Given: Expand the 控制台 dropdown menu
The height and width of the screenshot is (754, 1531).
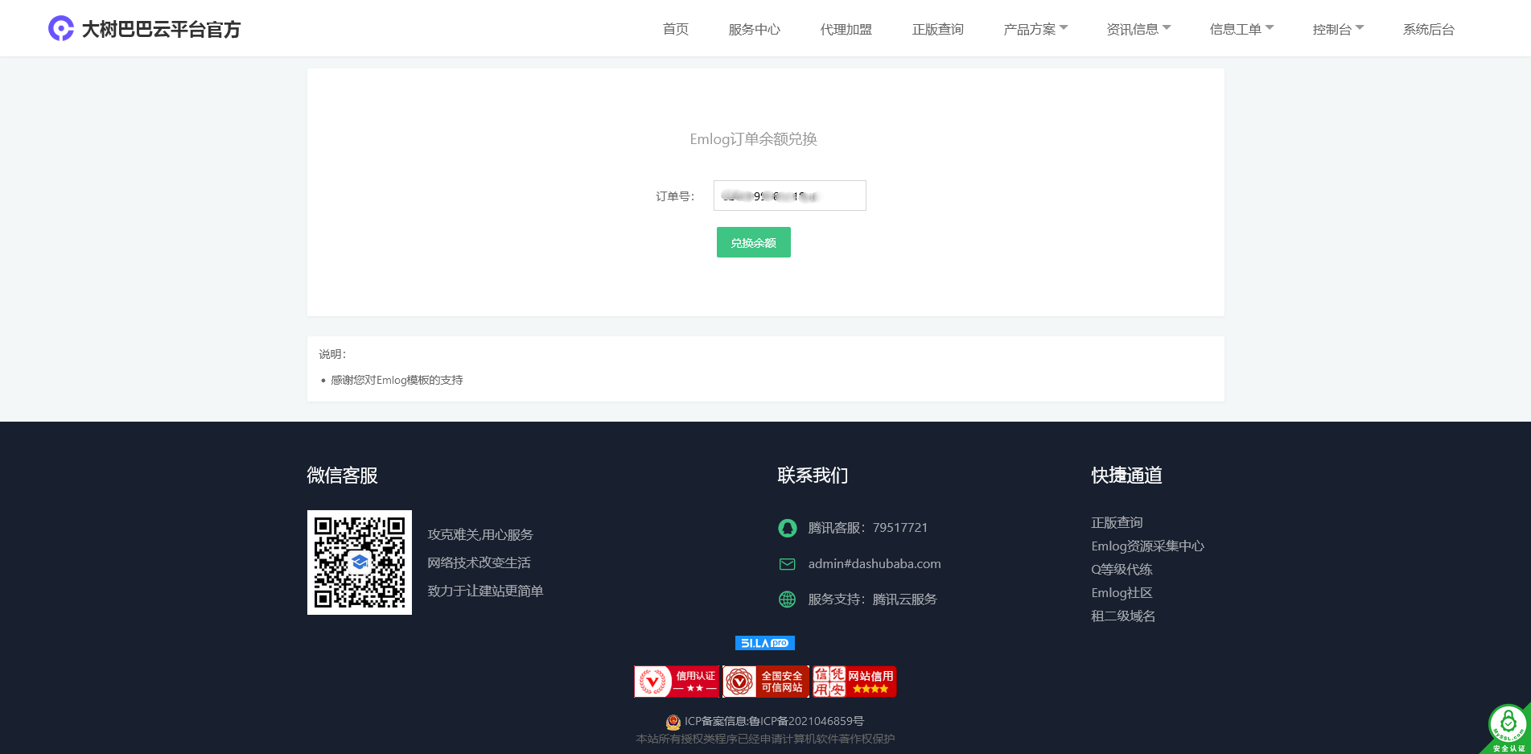Looking at the screenshot, I should (x=1338, y=30).
